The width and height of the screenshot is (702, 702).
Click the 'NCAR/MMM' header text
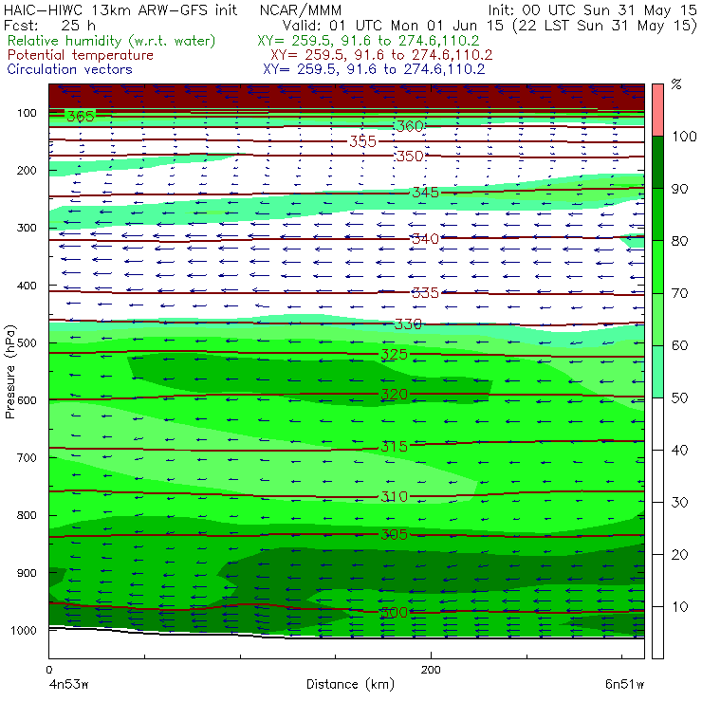point(301,10)
